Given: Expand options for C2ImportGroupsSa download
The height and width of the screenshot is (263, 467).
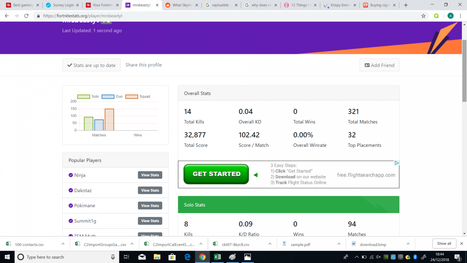Looking at the screenshot, I should [x=132, y=244].
